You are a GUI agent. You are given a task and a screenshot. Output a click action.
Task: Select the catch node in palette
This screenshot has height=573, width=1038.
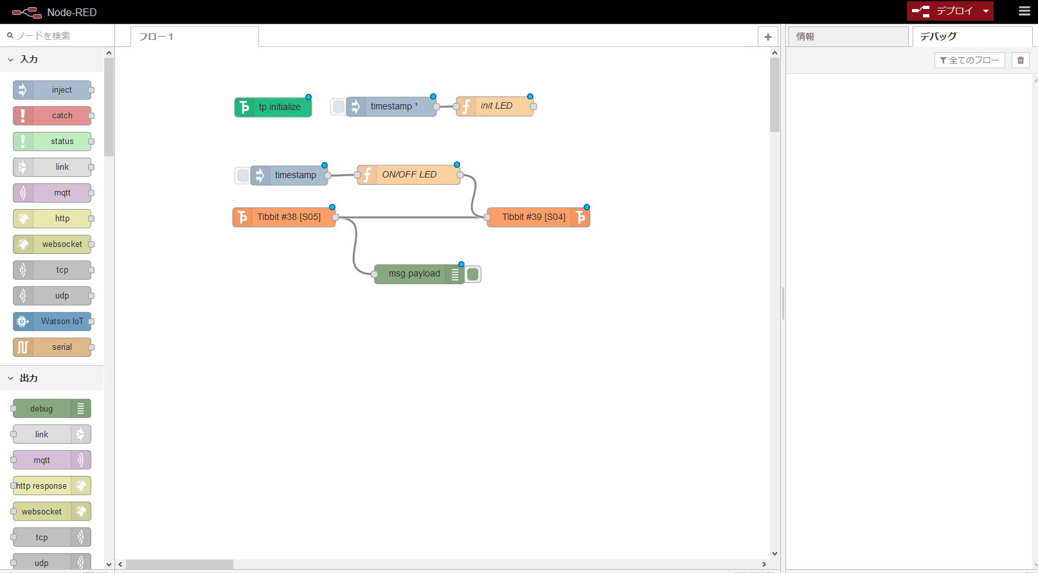click(x=52, y=116)
